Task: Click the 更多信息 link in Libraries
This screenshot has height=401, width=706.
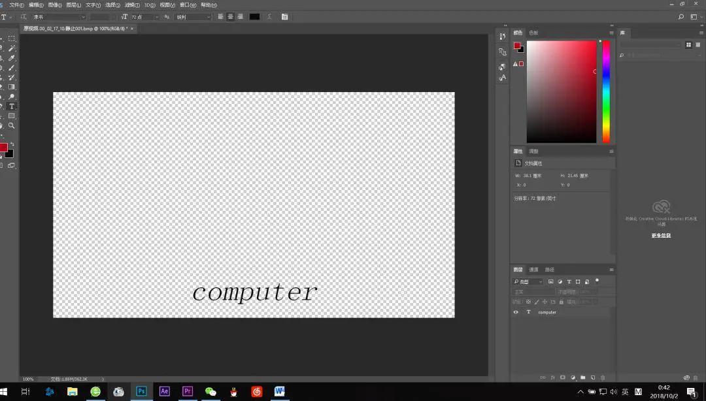Action: point(661,235)
